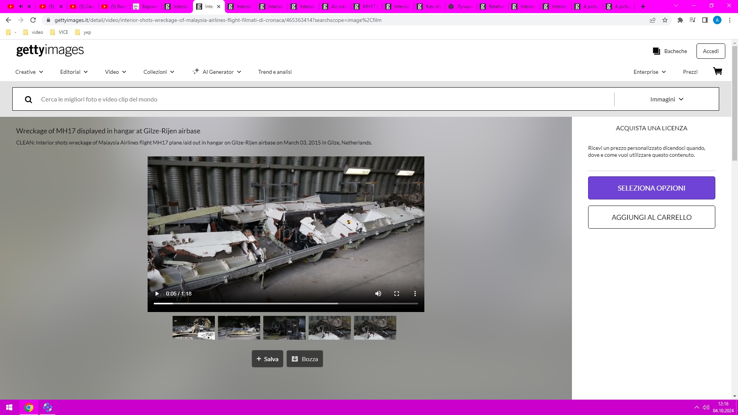
Task: Switch to the Лучшие tab
Action: [460, 7]
